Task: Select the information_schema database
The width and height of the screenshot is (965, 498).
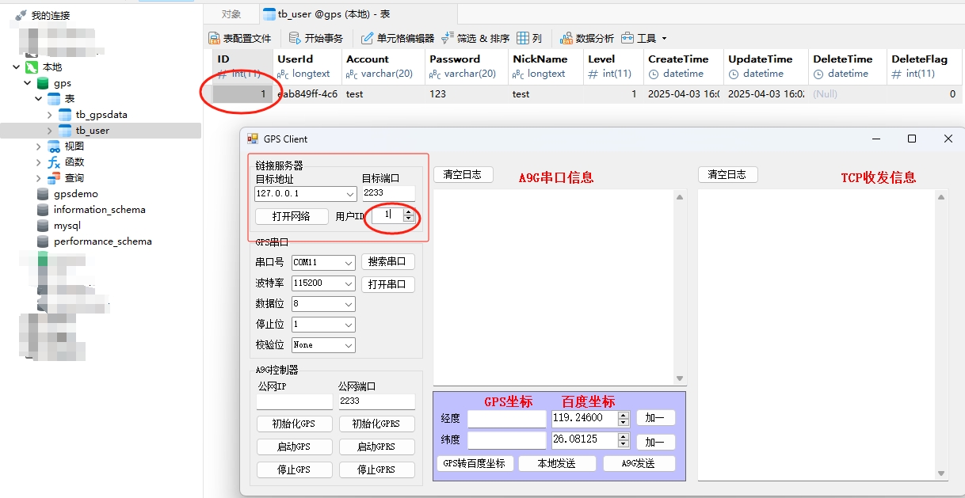Action: click(99, 210)
